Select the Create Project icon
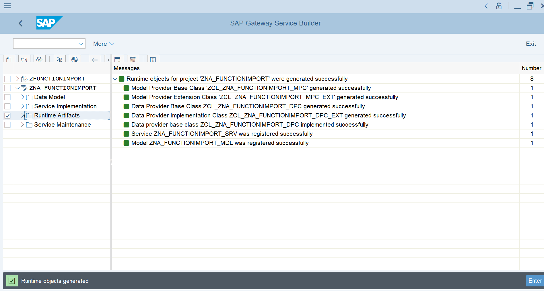 pos(9,59)
